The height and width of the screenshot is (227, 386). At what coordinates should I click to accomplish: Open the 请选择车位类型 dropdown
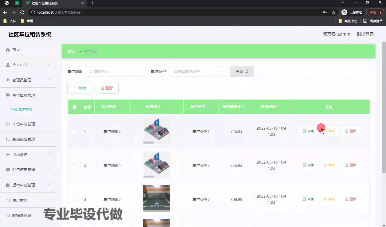click(x=198, y=71)
